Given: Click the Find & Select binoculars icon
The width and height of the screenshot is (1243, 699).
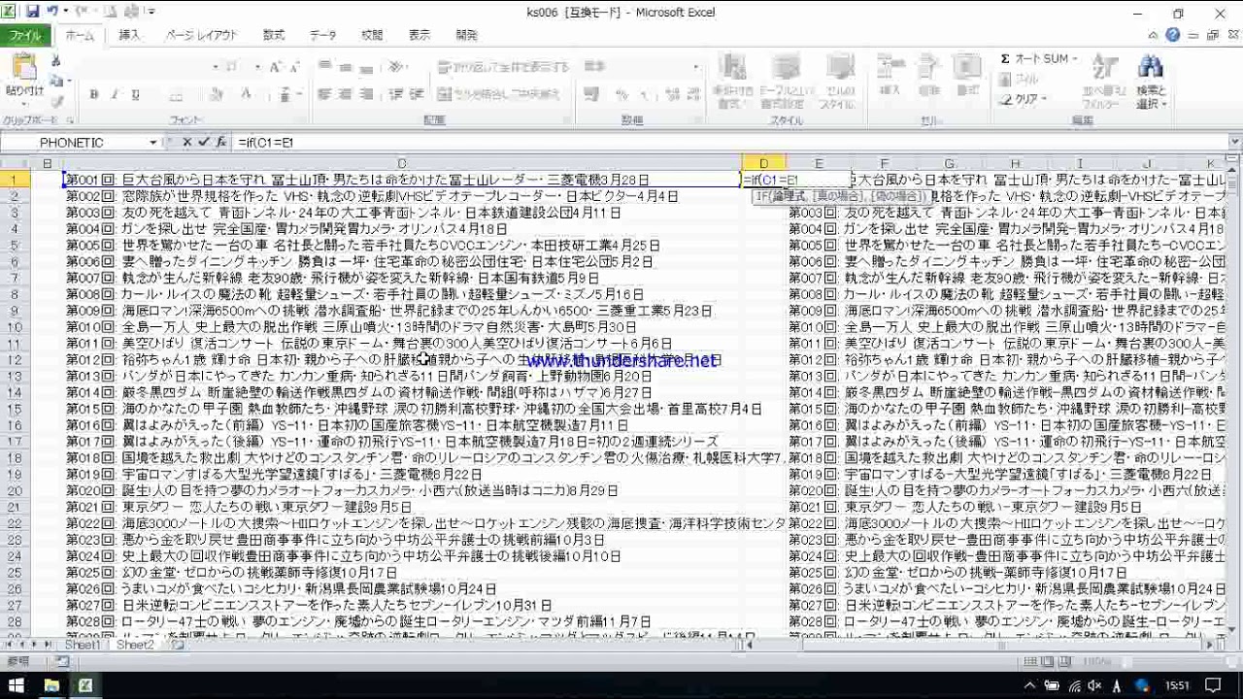Looking at the screenshot, I should tap(1151, 69).
